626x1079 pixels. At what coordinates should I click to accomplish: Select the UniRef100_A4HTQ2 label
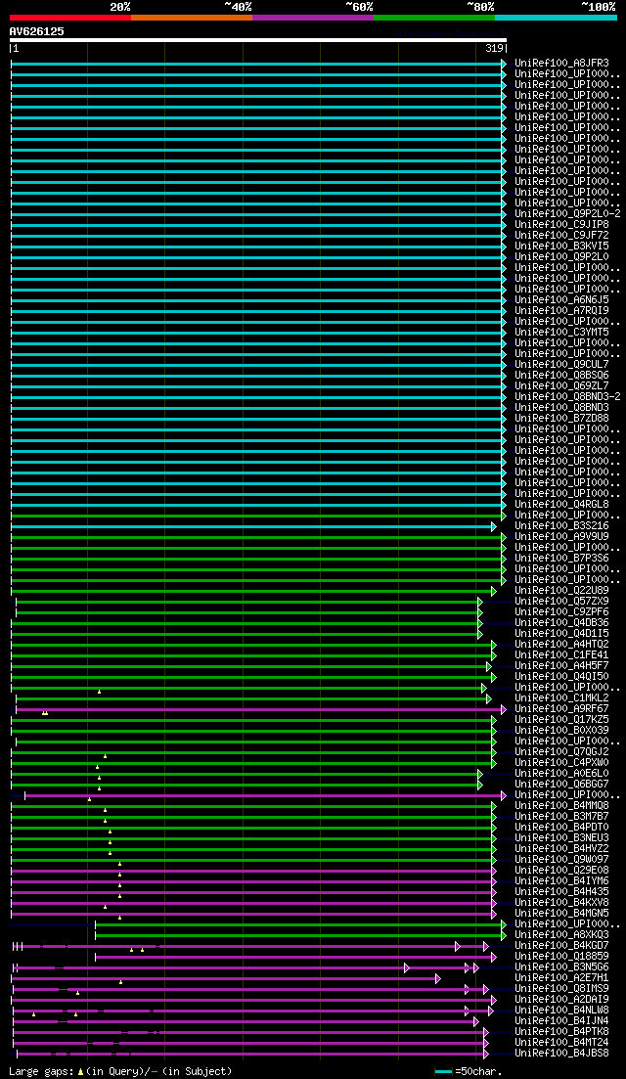coord(561,645)
